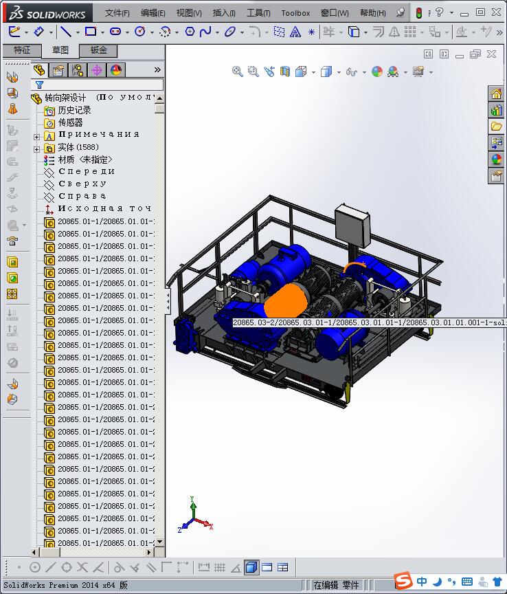
Task: Open the PropertyManager tab
Action: 58,70
